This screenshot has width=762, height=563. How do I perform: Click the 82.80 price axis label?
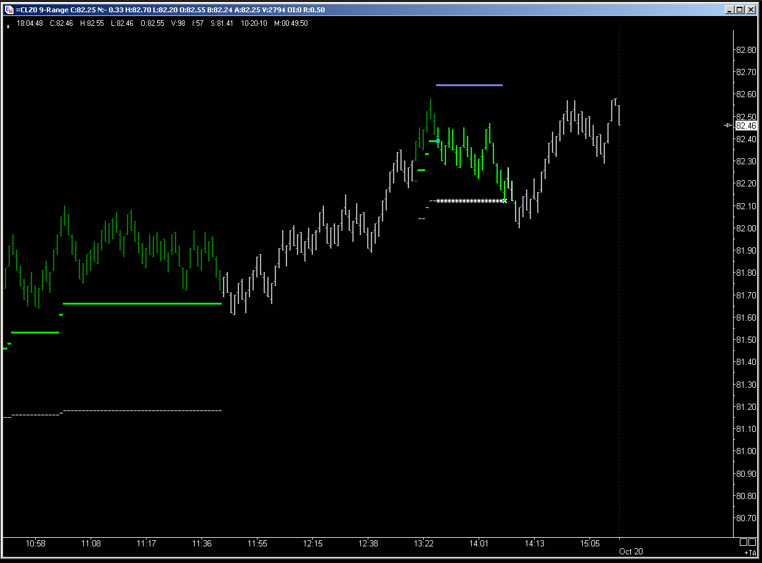point(746,50)
